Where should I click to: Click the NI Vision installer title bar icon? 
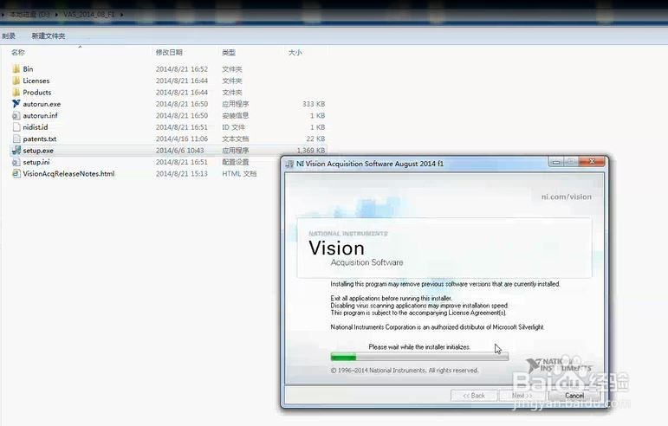click(289, 164)
